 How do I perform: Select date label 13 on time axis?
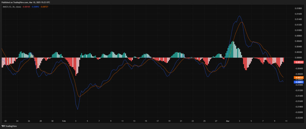134,121
